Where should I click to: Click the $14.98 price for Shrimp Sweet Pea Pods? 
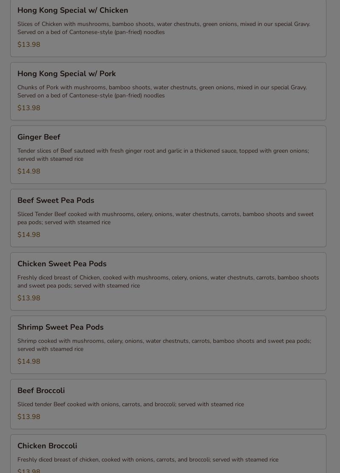click(x=28, y=362)
